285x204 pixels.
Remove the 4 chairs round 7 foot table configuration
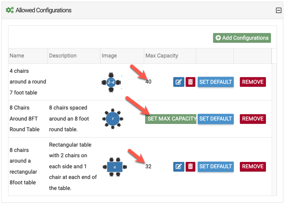coord(253,82)
